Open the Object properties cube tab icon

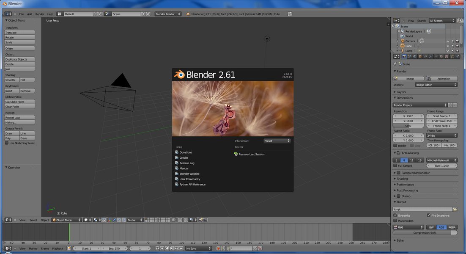click(x=420, y=56)
